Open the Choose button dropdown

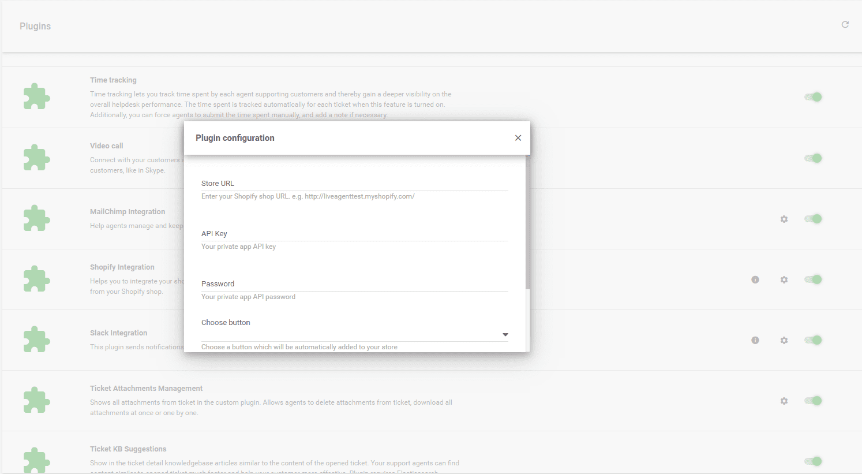pyautogui.click(x=505, y=334)
